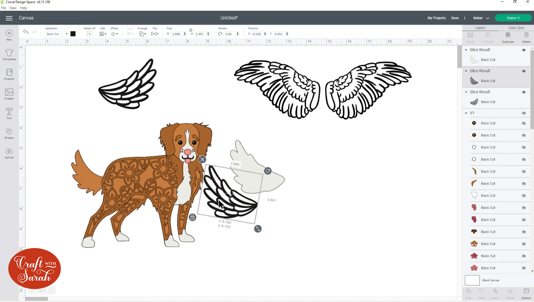The height and width of the screenshot is (302, 534).
Task: Toggle visibility of the V1 group
Action: click(524, 113)
